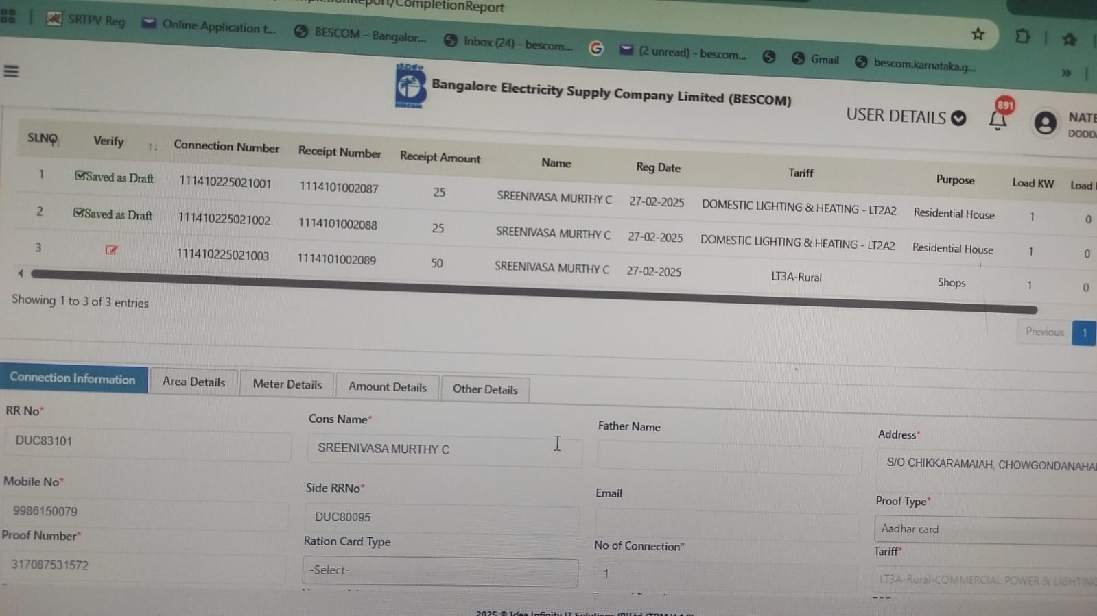Image resolution: width=1097 pixels, height=616 pixels.
Task: Click receipt amount 50 in row 3
Action: tap(437, 263)
